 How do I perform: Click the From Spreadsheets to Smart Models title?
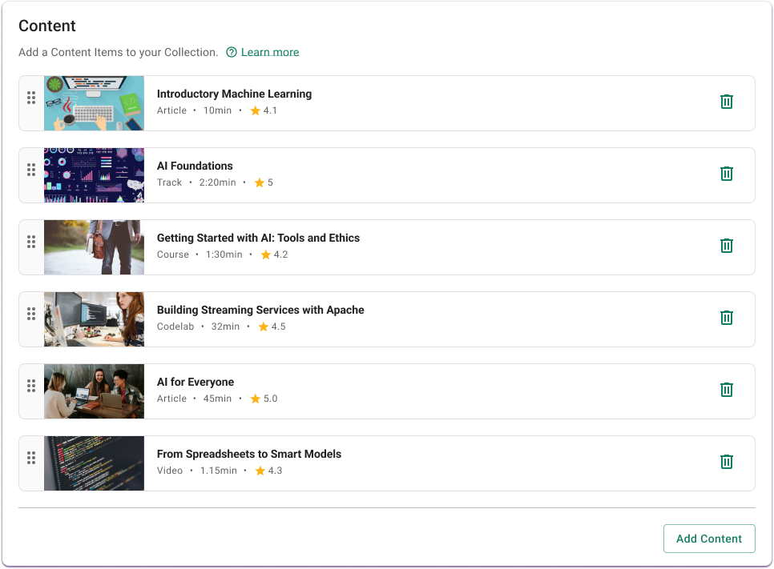[249, 454]
